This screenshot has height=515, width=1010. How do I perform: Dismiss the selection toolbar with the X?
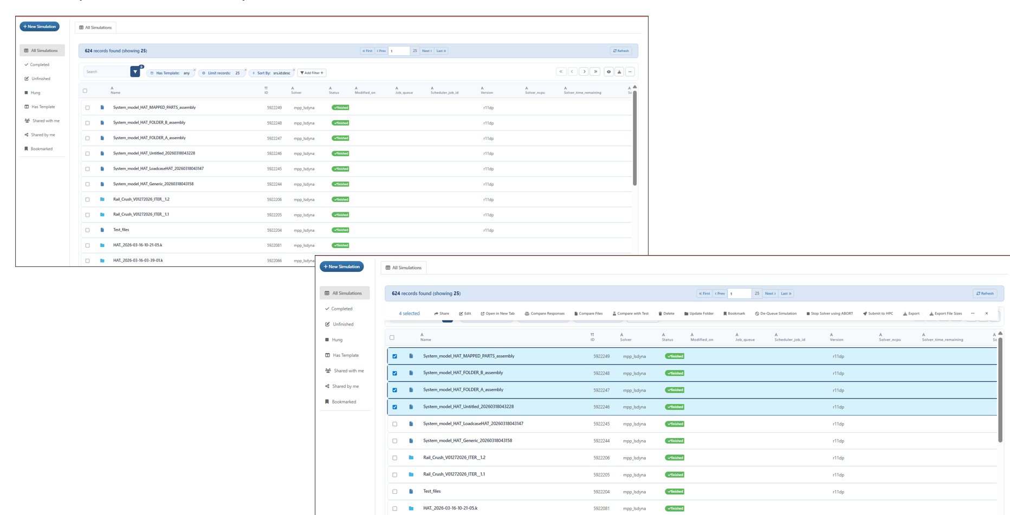click(x=987, y=314)
